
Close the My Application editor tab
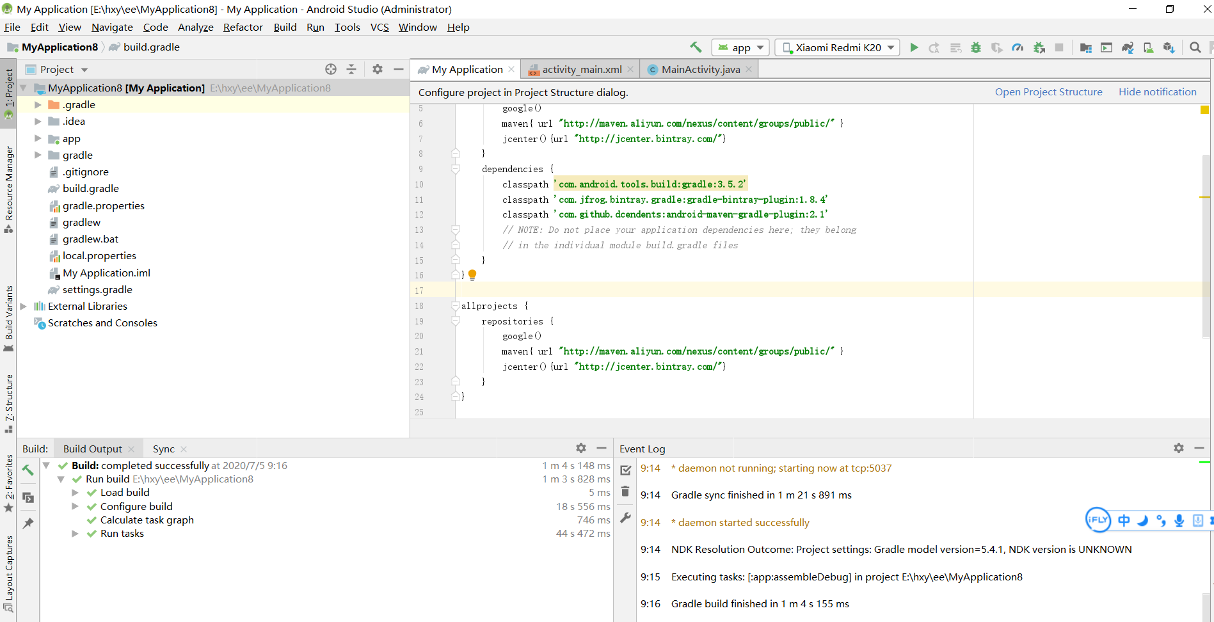[511, 69]
